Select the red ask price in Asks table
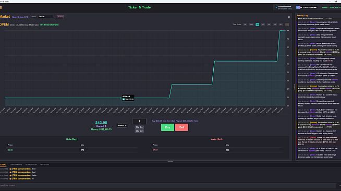The height and width of the screenshot is (191, 341). click(155, 150)
